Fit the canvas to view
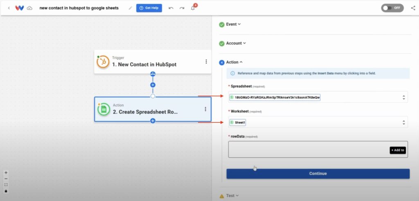 point(6,185)
